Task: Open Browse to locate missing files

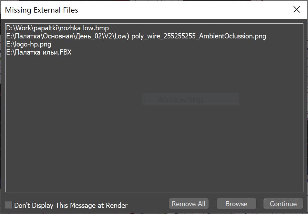Action: (236, 204)
